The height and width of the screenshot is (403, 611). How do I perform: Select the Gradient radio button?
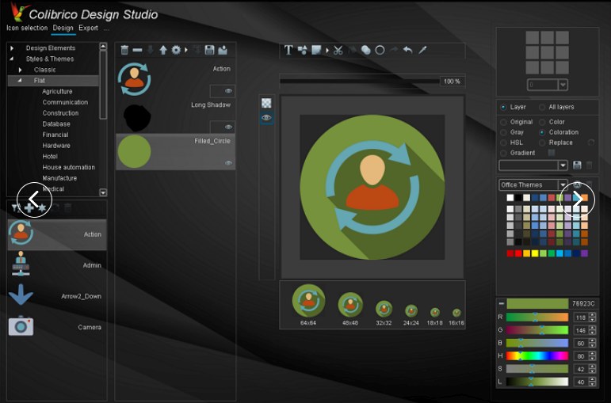point(503,153)
